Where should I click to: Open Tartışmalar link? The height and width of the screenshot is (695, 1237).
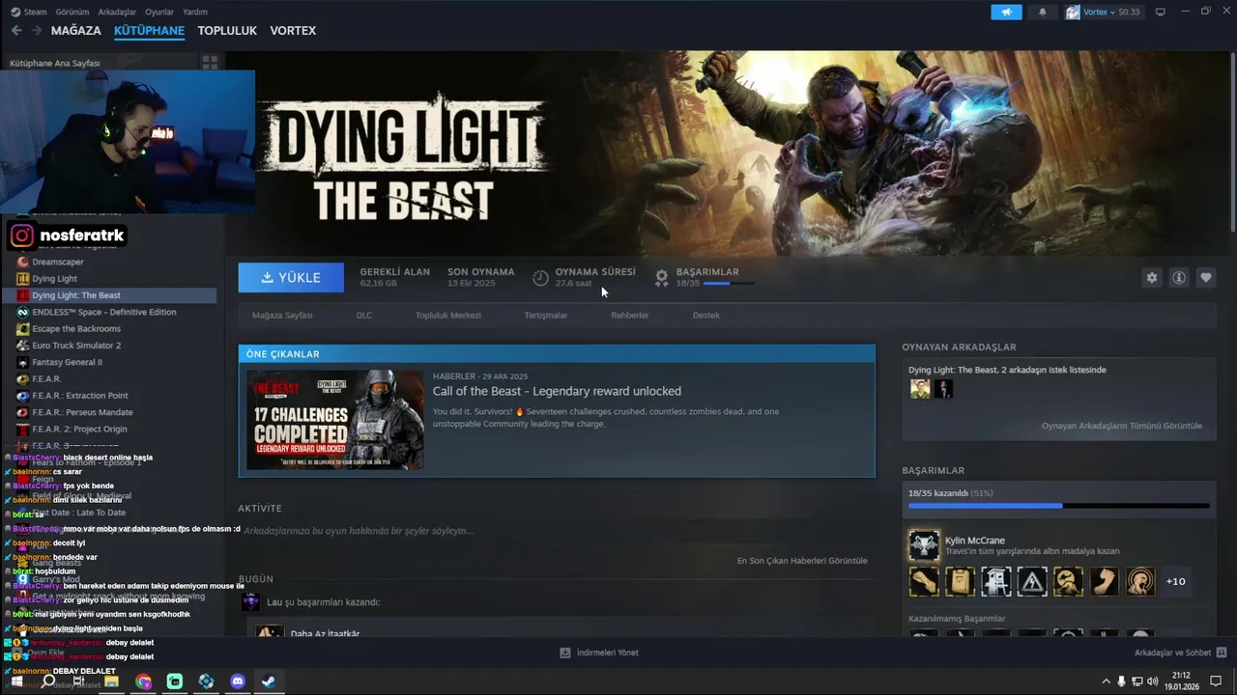(x=545, y=315)
